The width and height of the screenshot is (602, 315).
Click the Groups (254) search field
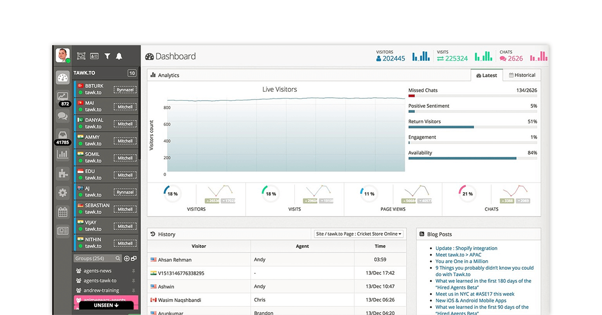(98, 258)
